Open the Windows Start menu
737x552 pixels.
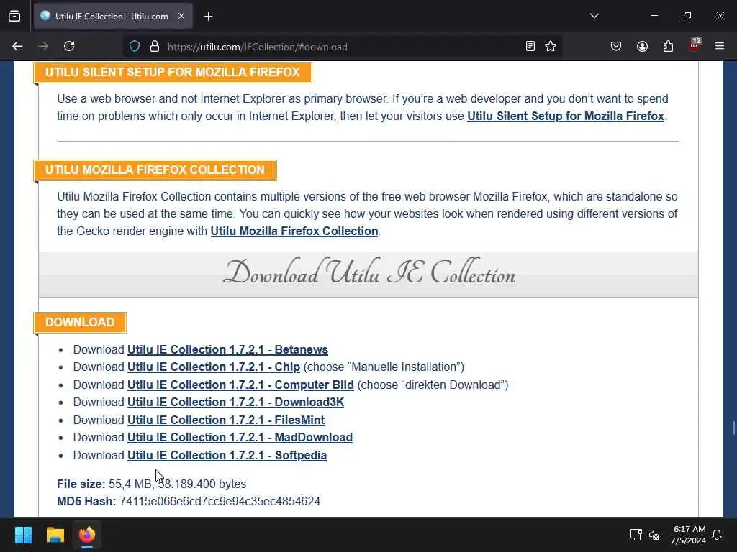coord(23,535)
